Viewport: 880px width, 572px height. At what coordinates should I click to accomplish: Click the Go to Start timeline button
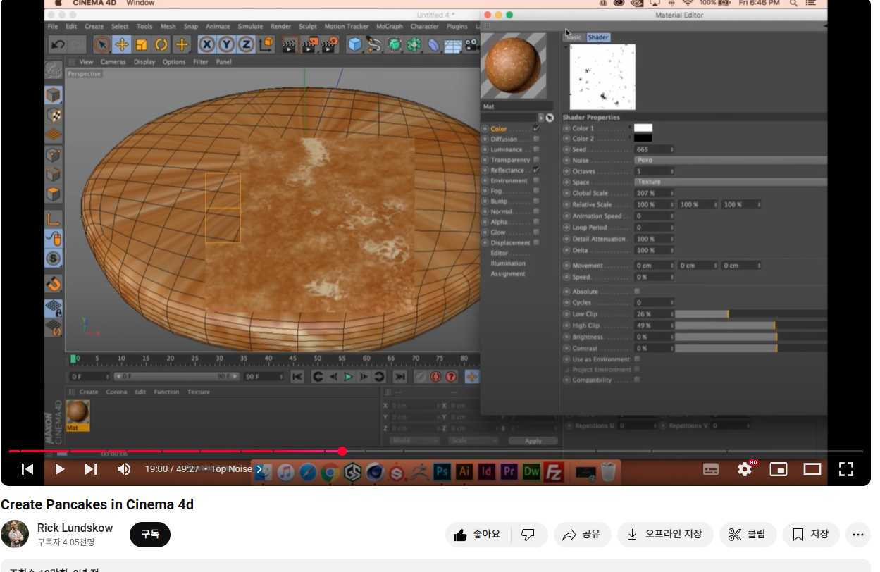[297, 377]
